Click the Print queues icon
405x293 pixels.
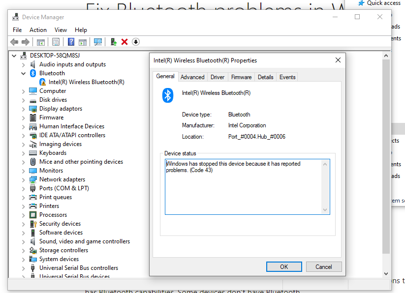click(x=33, y=197)
